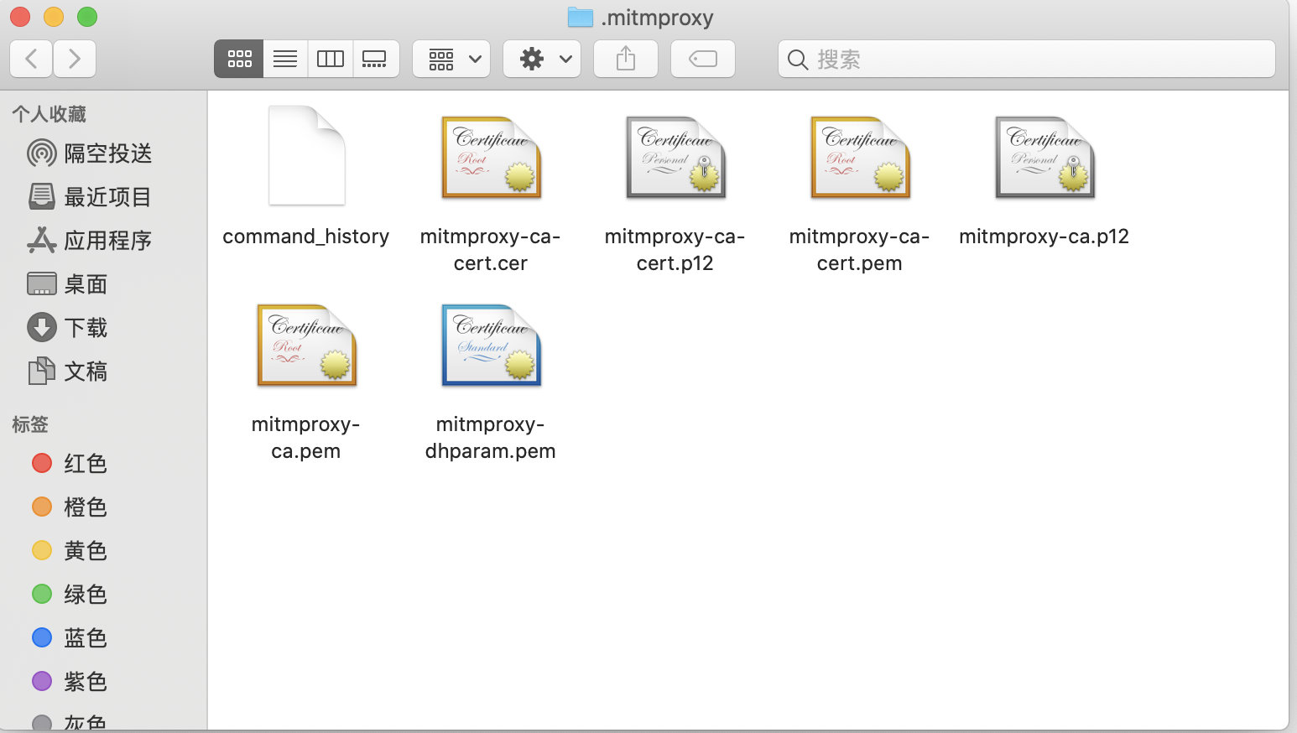Select the command_history file icon
Viewport: 1297px width, 733px height.
(x=306, y=155)
